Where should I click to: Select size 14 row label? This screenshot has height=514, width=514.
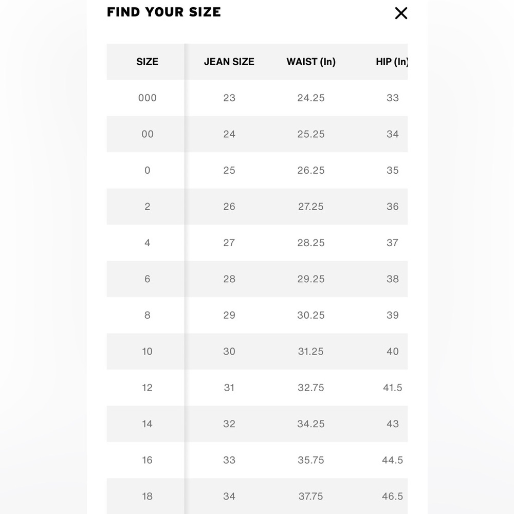147,424
